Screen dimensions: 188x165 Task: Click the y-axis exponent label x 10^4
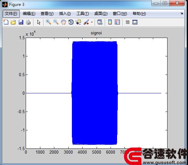point(31,33)
